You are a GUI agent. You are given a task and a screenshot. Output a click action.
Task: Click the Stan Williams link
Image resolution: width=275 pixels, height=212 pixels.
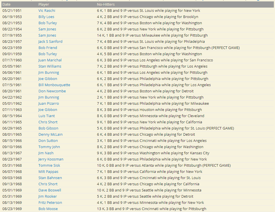pyautogui.click(x=50, y=66)
